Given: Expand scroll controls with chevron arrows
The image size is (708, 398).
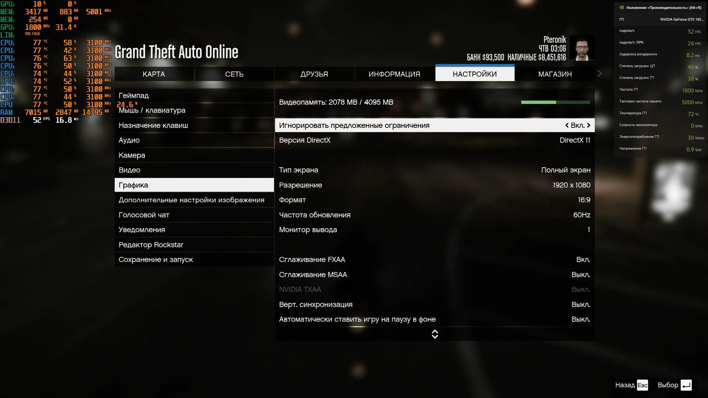Looking at the screenshot, I should pos(434,334).
